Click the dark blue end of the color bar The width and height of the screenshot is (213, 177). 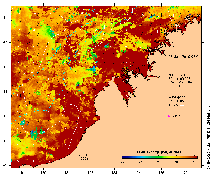pyautogui.click(x=123, y=157)
